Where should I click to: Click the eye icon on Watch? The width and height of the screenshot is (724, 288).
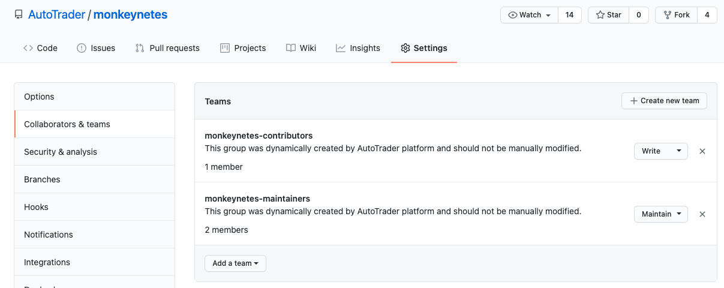513,15
